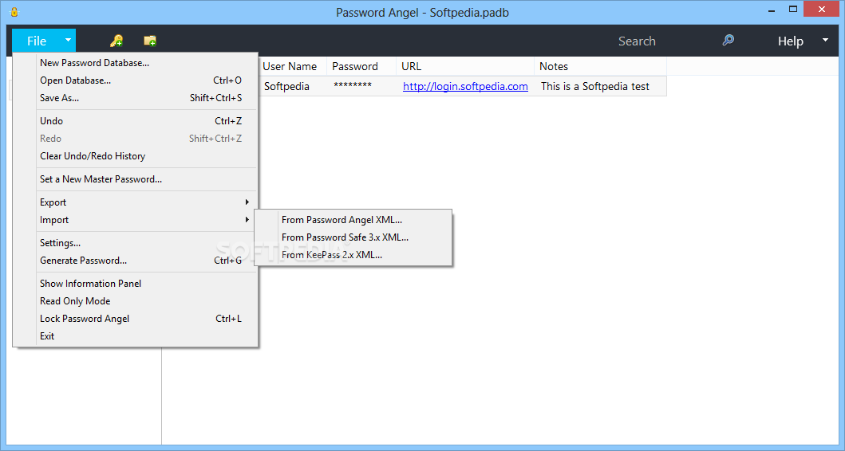
Task: Minimize the Password Angel window
Action: [x=771, y=10]
